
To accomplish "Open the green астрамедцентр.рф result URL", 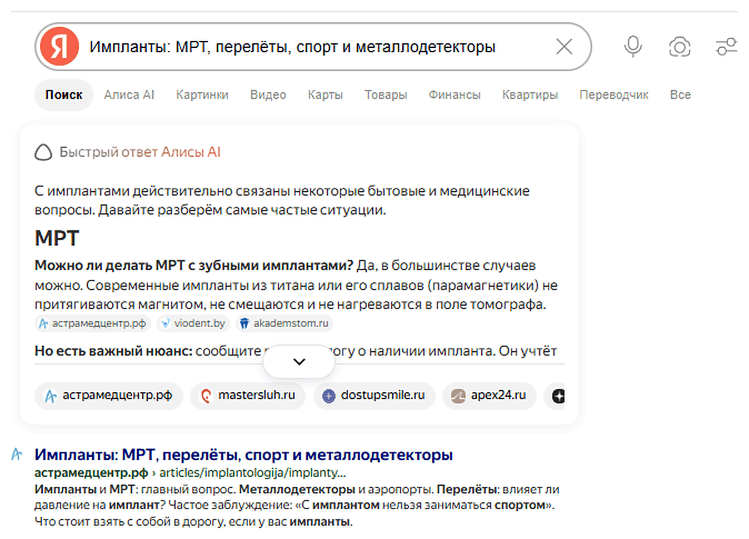I will point(91,473).
